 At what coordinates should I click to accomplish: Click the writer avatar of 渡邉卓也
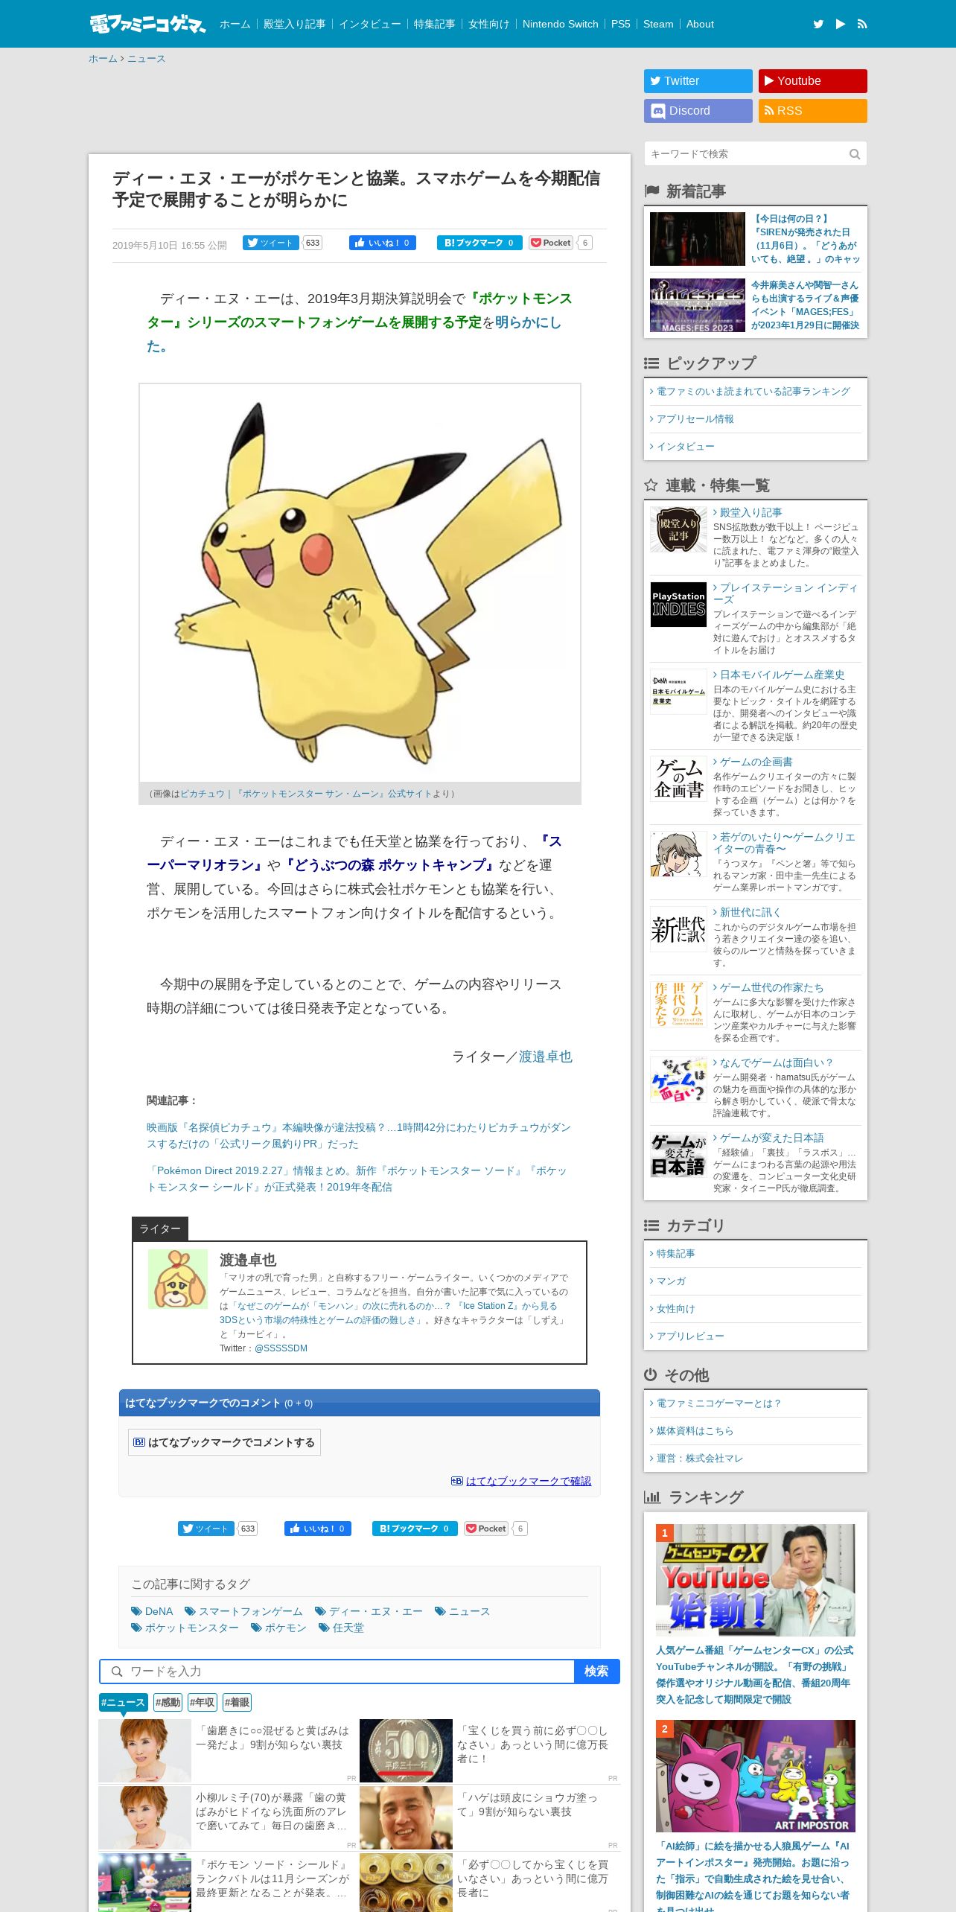pyautogui.click(x=178, y=1279)
